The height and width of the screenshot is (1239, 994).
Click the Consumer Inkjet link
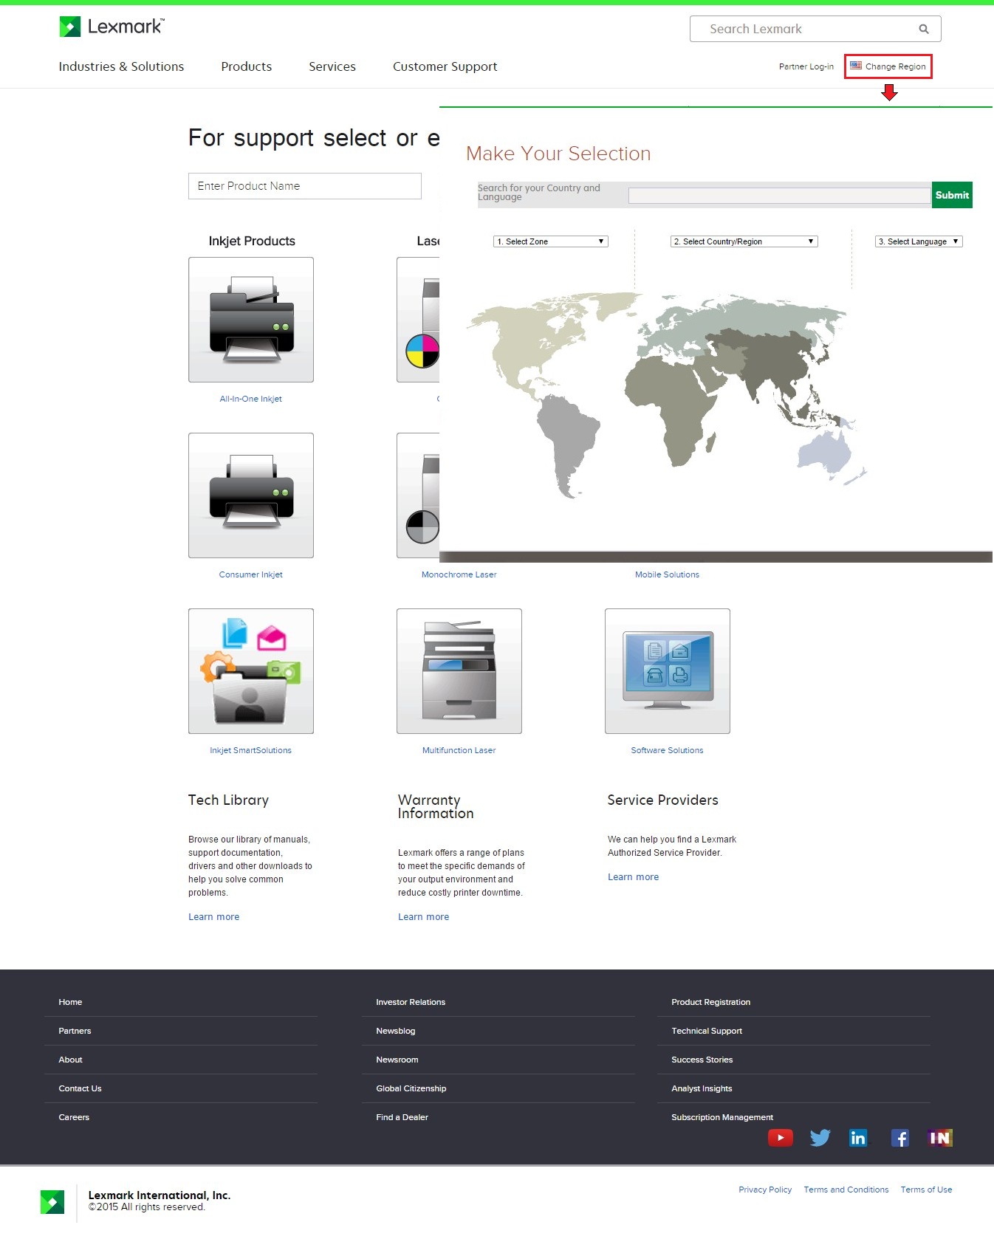251,574
